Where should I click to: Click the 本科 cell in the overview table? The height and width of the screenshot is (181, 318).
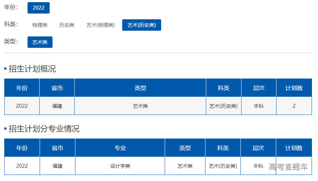coord(259,106)
